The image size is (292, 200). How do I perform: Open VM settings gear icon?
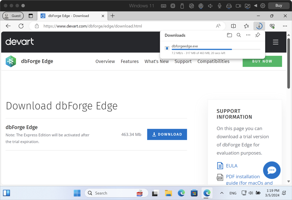(263, 6)
